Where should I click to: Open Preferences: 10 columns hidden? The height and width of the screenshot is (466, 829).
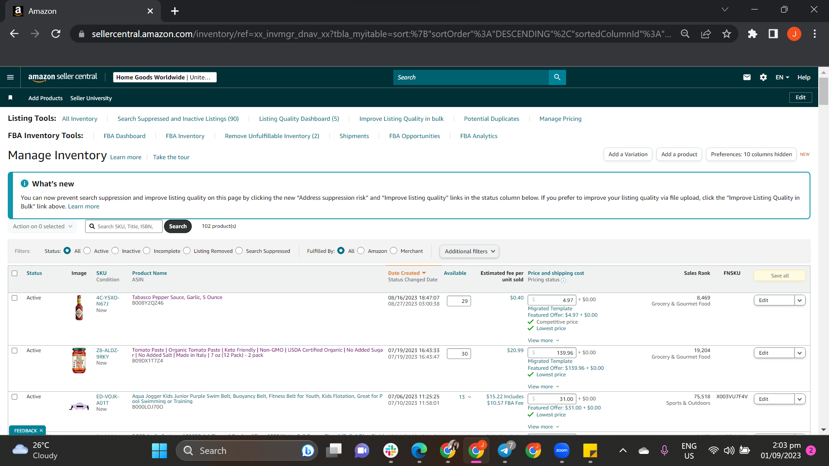(751, 154)
